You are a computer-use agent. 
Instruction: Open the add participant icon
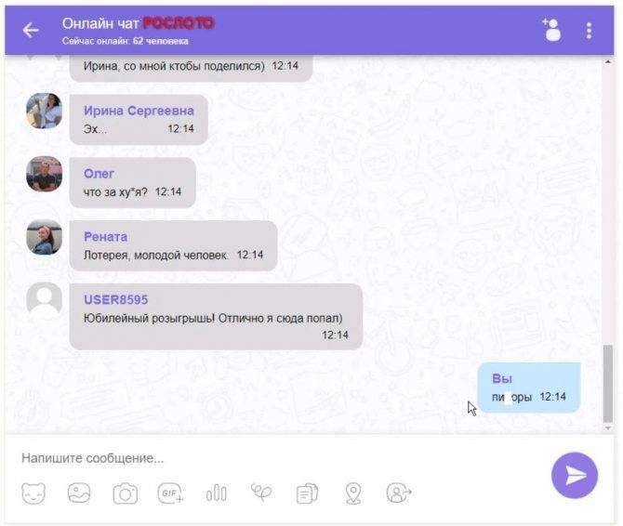(x=552, y=30)
